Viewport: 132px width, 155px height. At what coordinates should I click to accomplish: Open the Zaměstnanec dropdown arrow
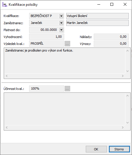pyautogui.click(x=61, y=23)
